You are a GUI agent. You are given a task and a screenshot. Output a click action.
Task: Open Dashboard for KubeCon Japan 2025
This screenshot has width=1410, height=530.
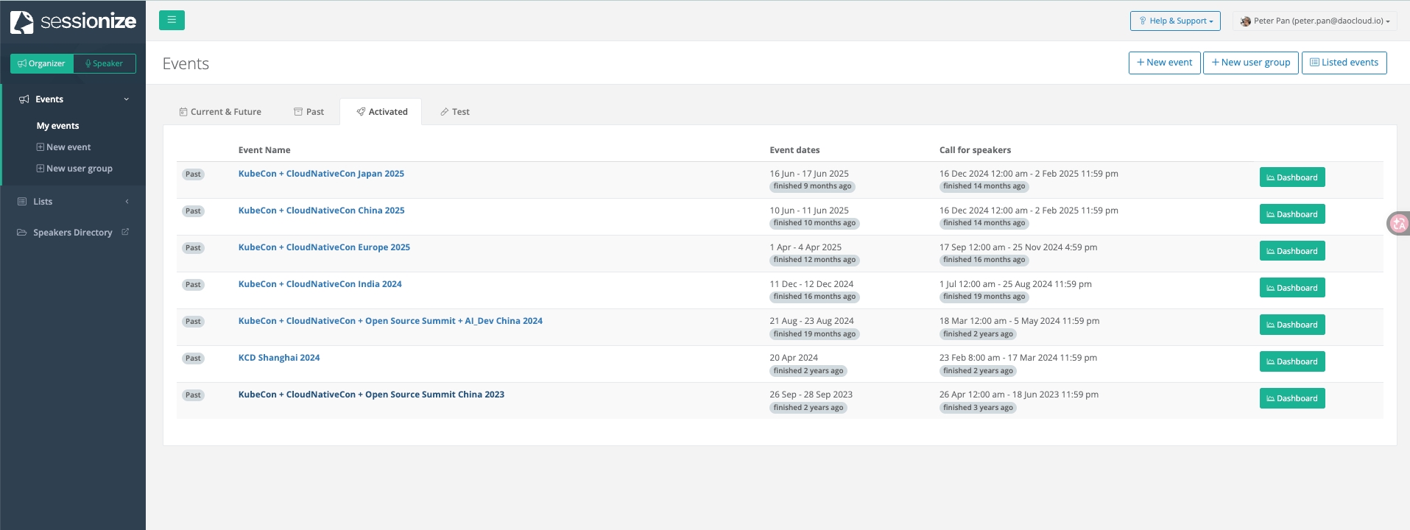1291,177
